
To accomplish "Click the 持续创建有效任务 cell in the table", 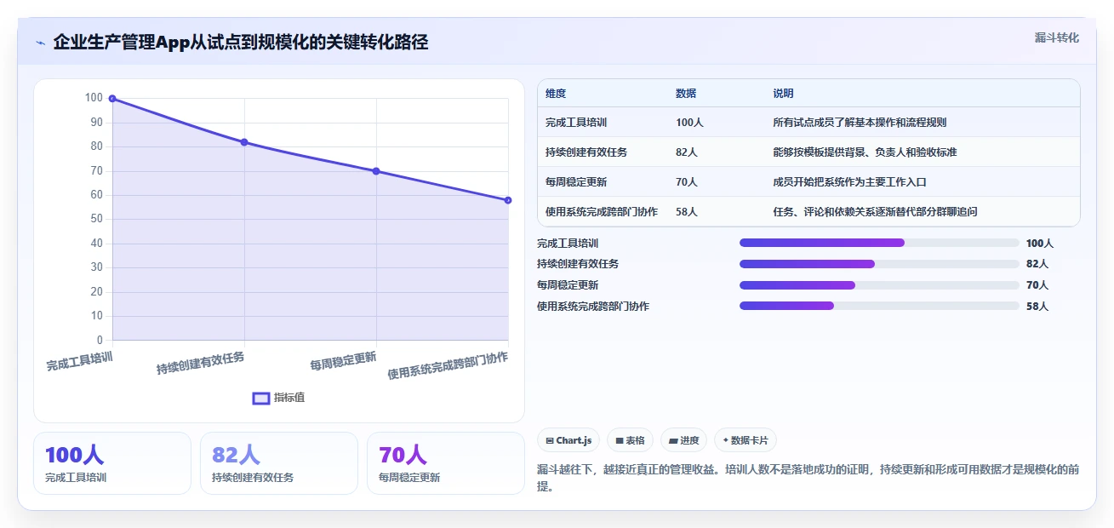I will tap(586, 152).
